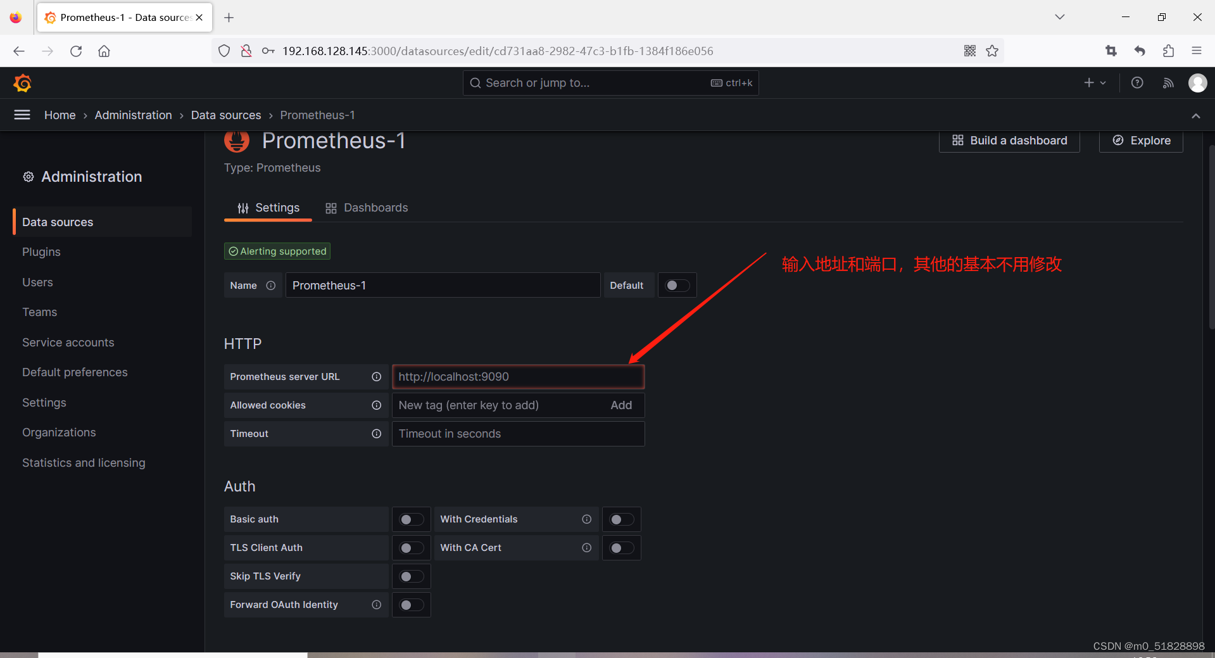Open Data sources in sidebar
This screenshot has width=1215, height=658.
coord(102,222)
